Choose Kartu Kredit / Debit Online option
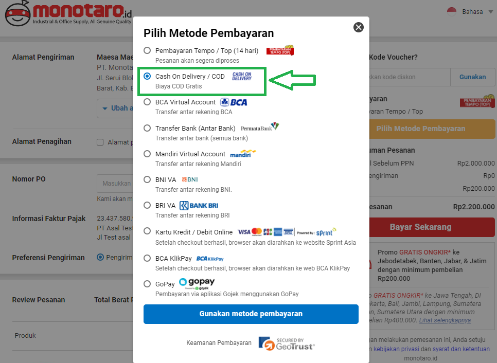497x363 pixels. coord(147,231)
